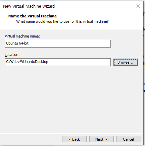
Task: Close the wizard with the X icon
Action: pos(138,6)
